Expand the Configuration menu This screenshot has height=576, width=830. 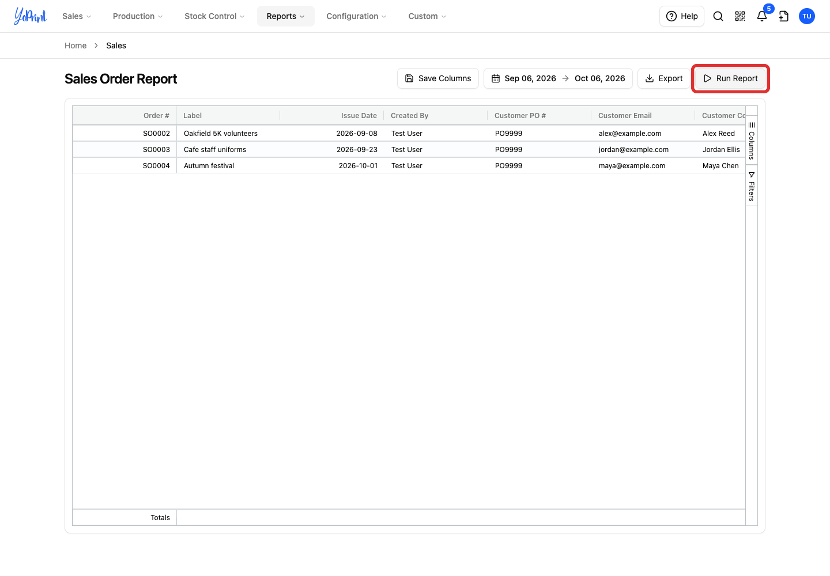point(356,16)
